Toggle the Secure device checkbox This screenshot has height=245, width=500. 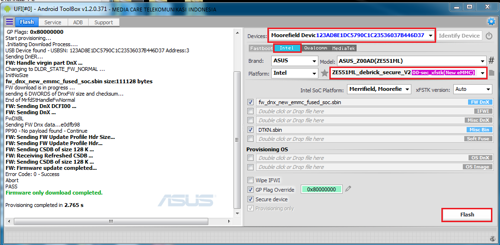[x=251, y=199]
